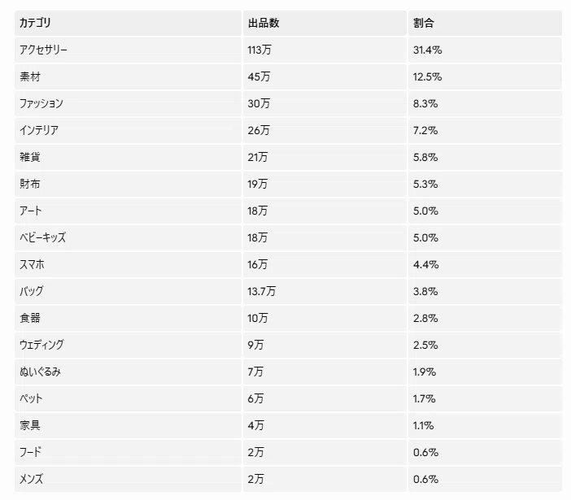
Task: Click the ウェディング category cell
Action: [x=128, y=345]
